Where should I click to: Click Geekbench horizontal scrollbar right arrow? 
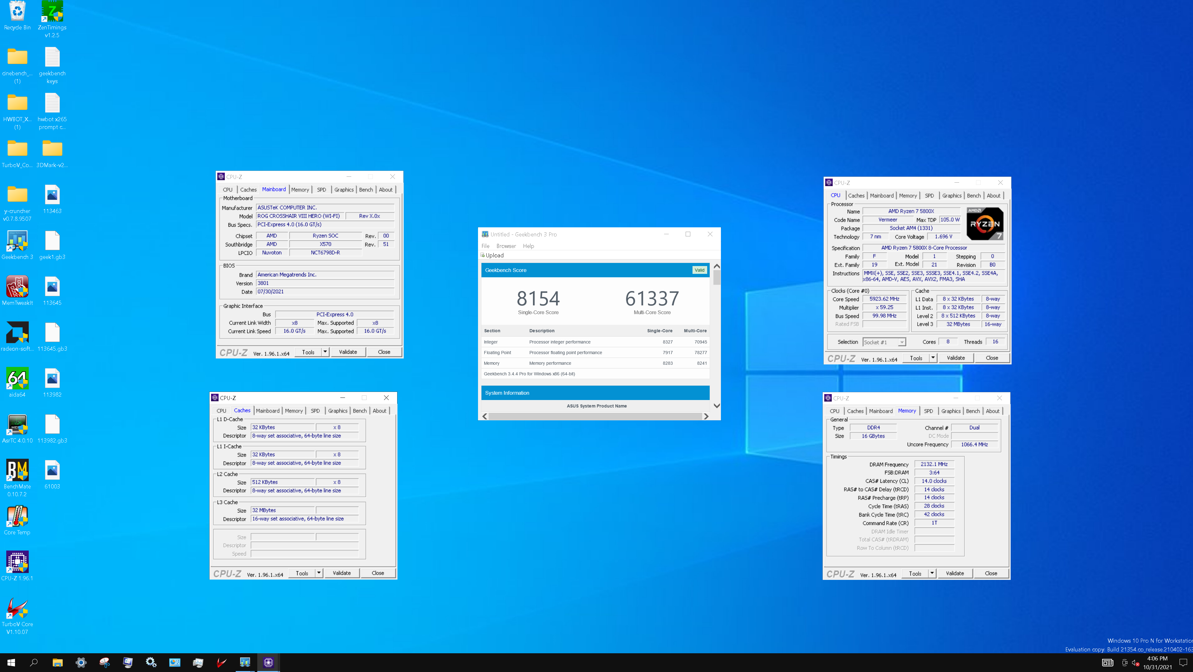tap(706, 416)
